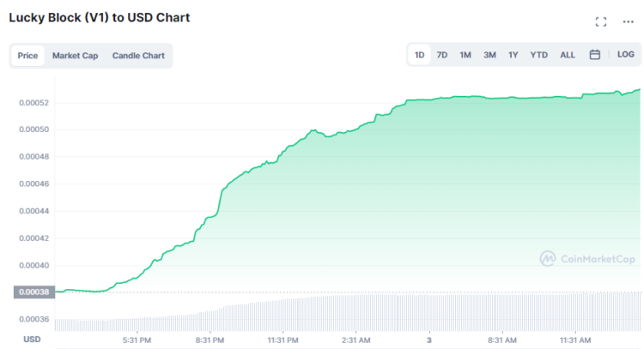644x349 pixels.
Task: Toggle the LOG scale option
Action: point(625,55)
